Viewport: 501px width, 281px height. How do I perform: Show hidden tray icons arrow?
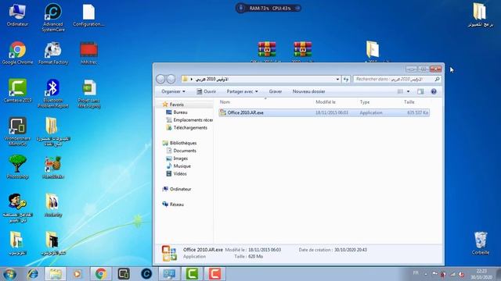pos(426,274)
